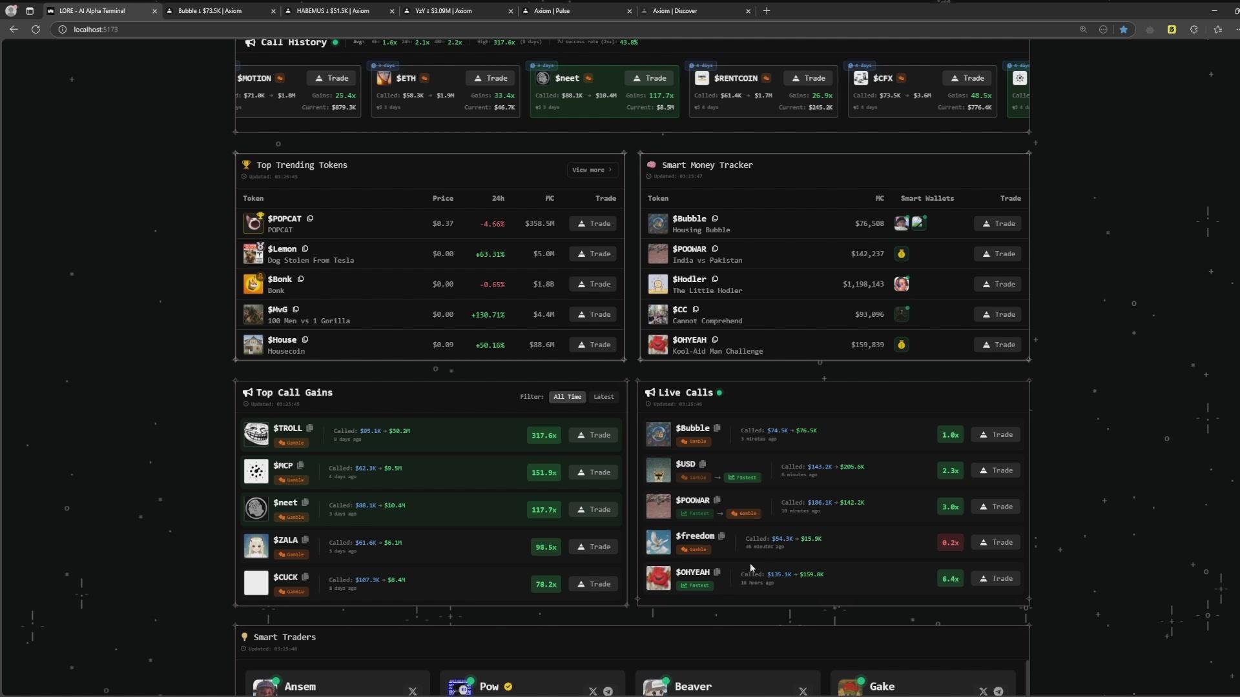Image resolution: width=1240 pixels, height=697 pixels.
Task: Bookmark page with browser star icon
Action: click(1123, 29)
